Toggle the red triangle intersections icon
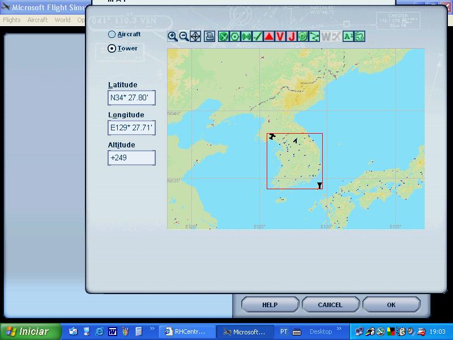Image resolution: width=453 pixels, height=340 pixels. pyautogui.click(x=269, y=36)
